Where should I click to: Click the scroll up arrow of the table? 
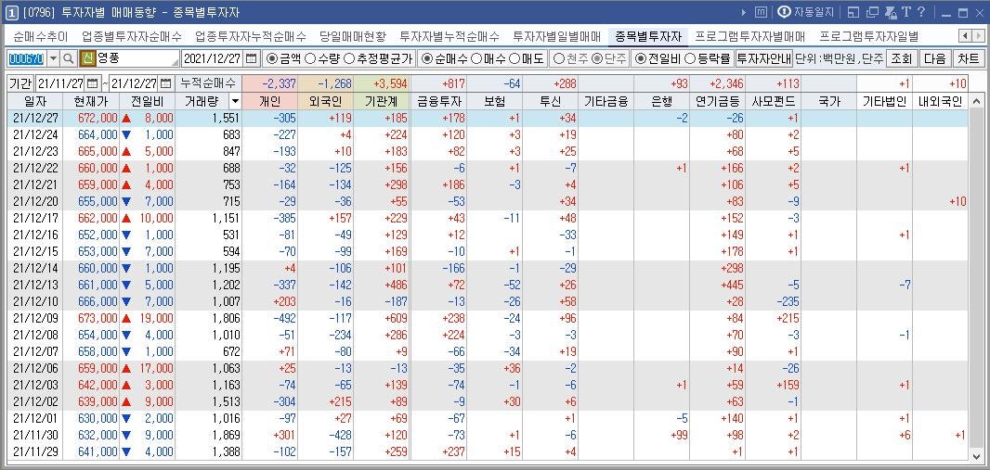pos(975,101)
